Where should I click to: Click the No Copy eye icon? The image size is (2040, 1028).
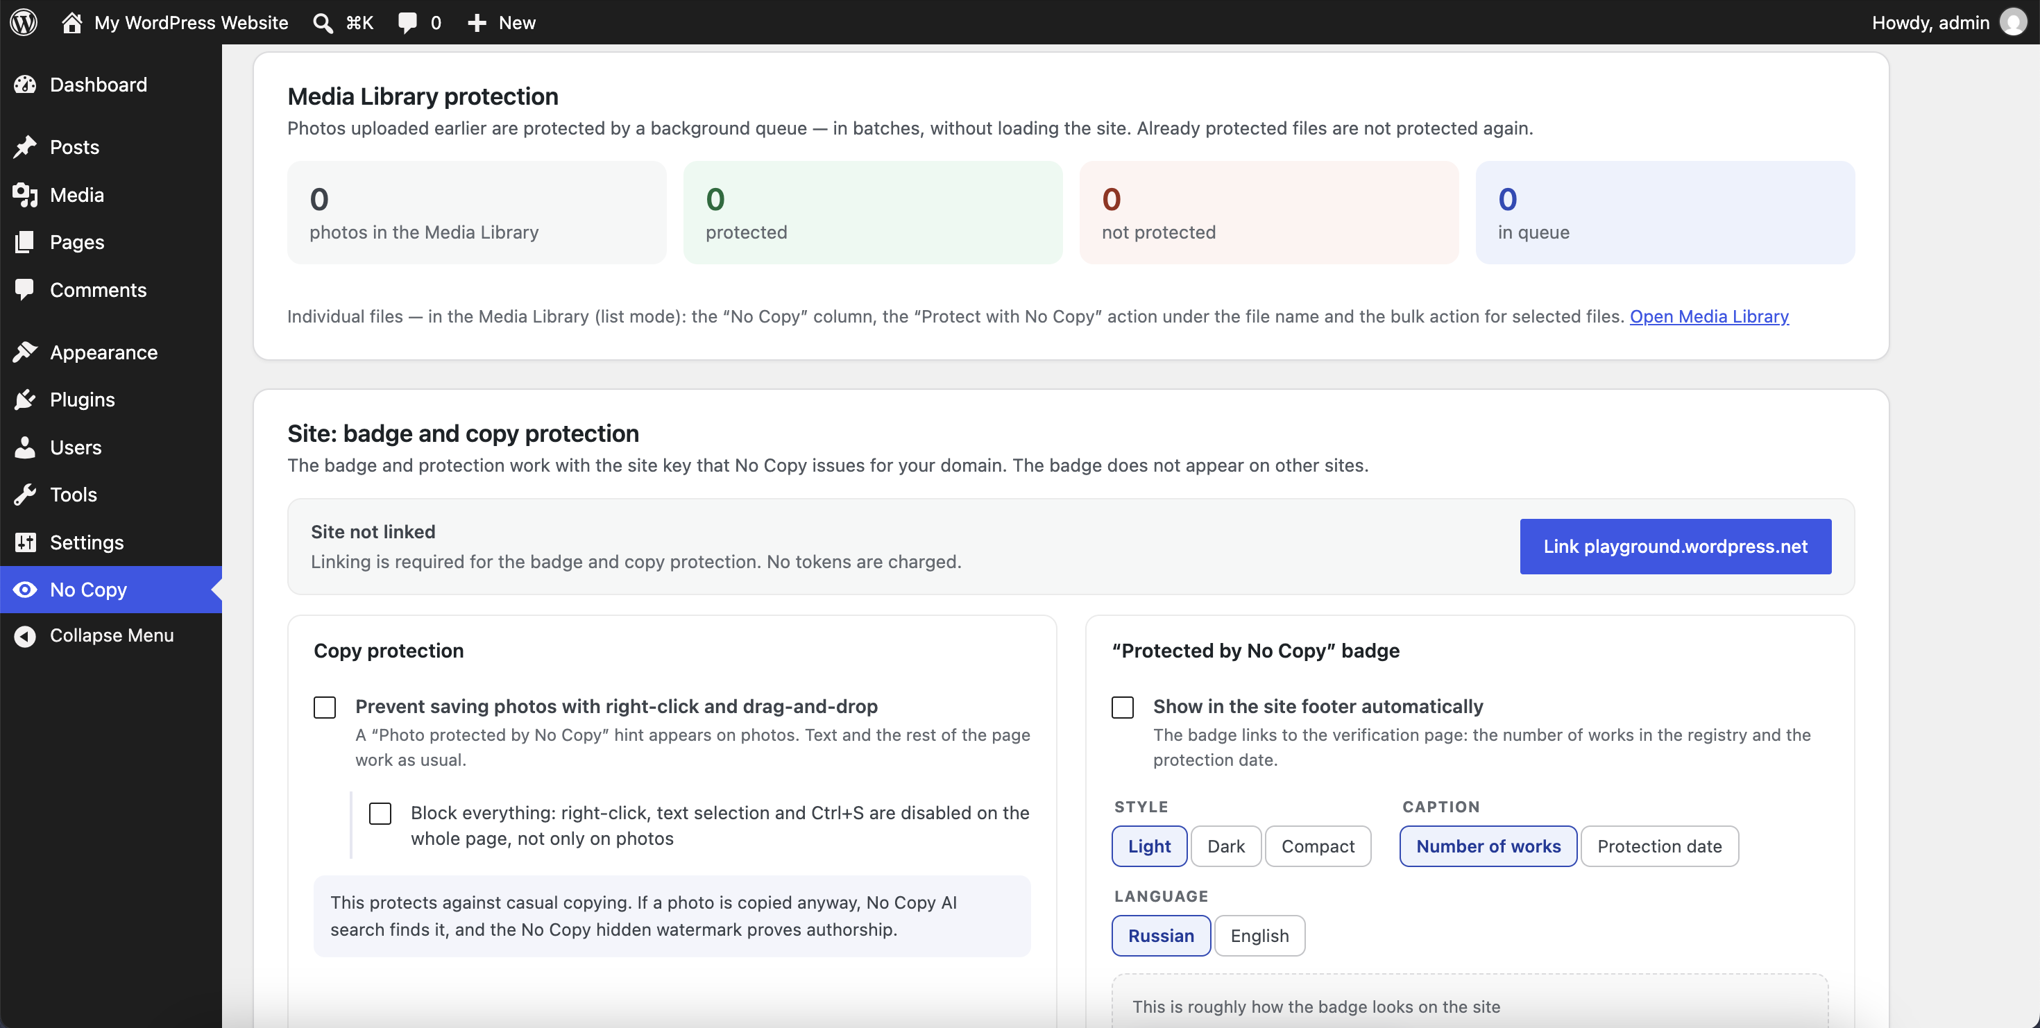[26, 590]
